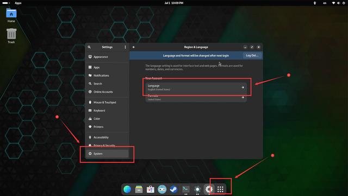Click the Color icon in sidebar

(x=90, y=118)
